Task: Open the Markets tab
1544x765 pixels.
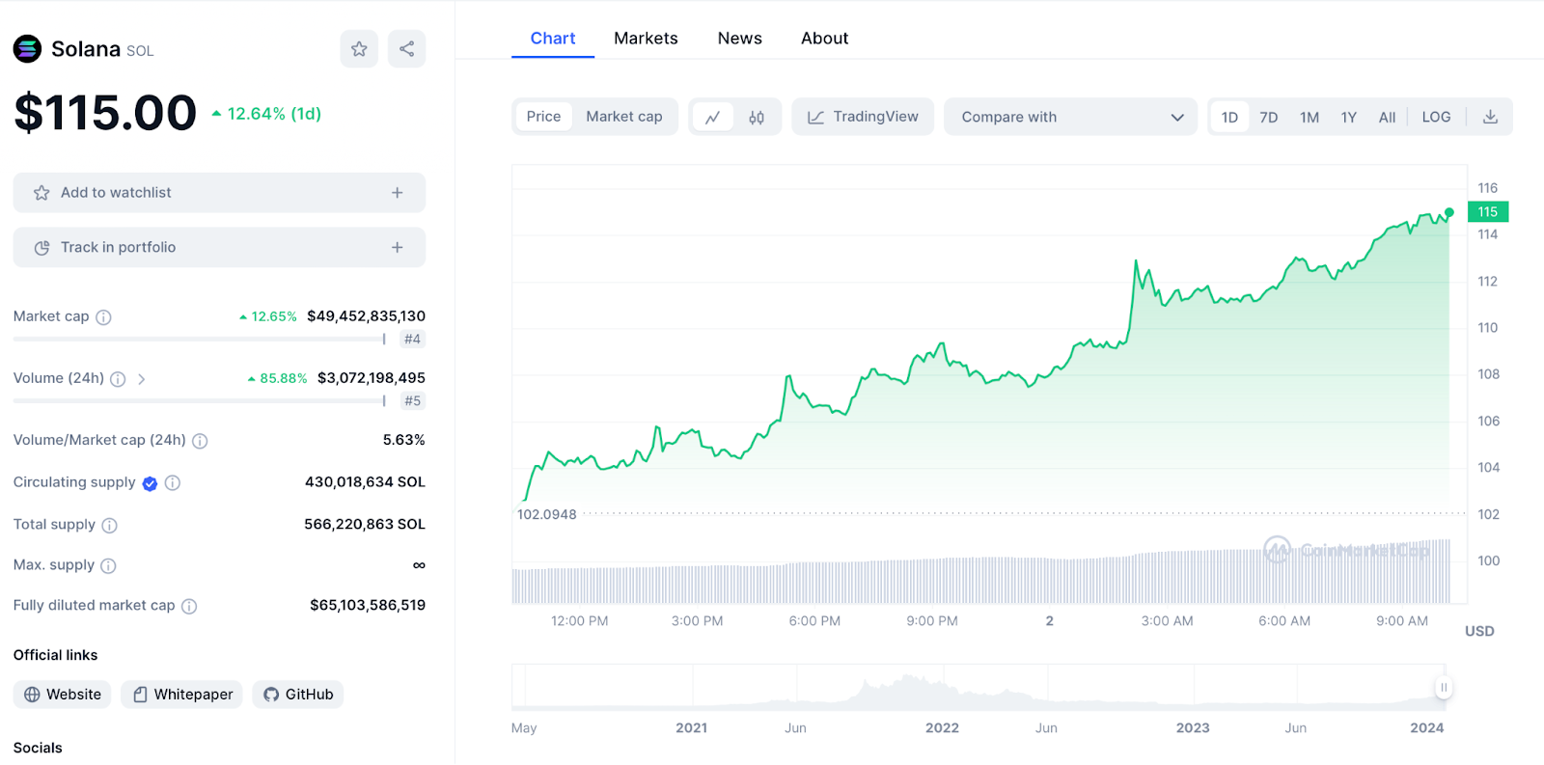Action: pos(646,39)
